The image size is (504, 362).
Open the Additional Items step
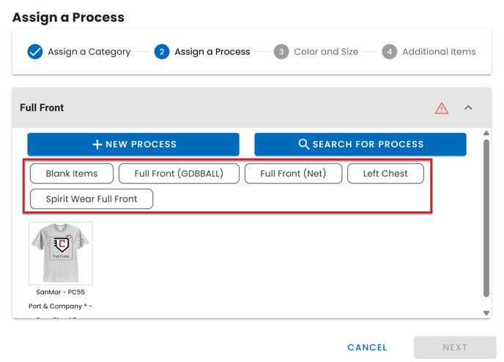pos(439,52)
